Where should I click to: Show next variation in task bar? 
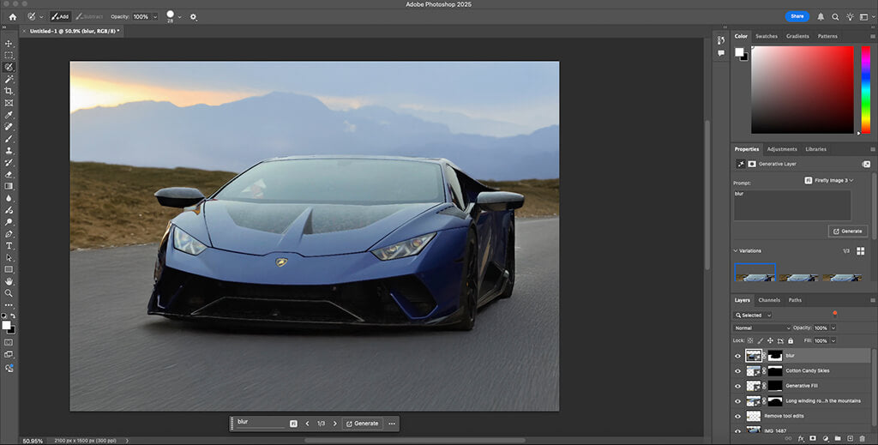pos(335,424)
